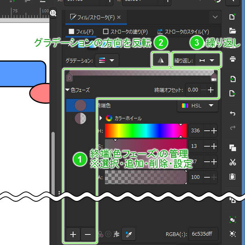Click the RGBA hex field 6c535dff

coord(203,234)
